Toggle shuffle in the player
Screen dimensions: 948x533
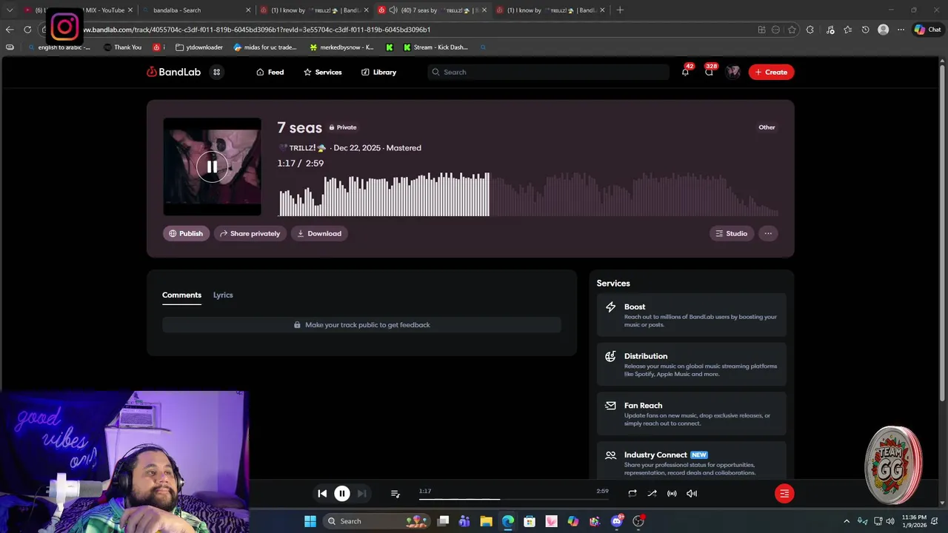coord(652,494)
